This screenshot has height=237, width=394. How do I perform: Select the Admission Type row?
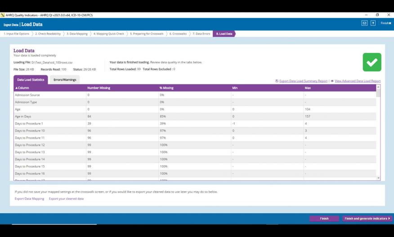point(195,102)
